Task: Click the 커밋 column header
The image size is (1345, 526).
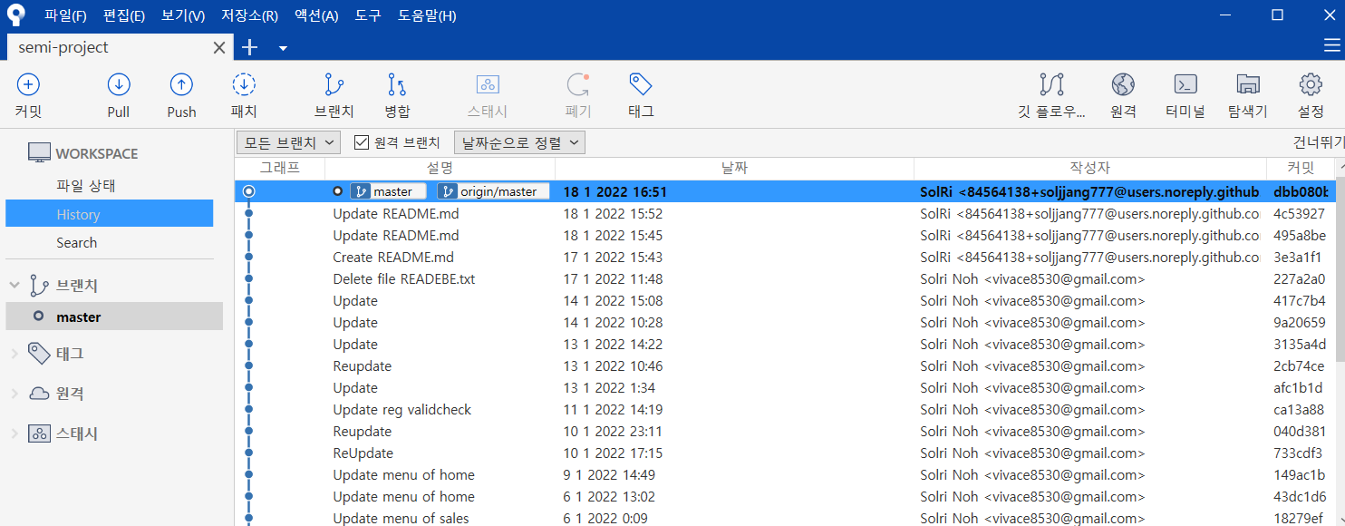Action: pyautogui.click(x=1301, y=168)
